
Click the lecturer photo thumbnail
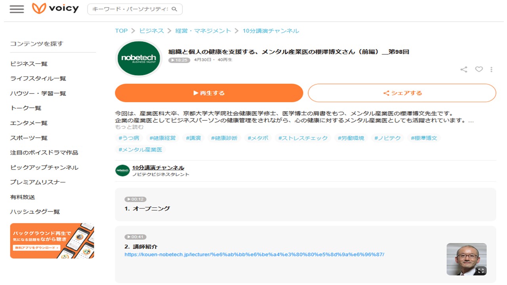pos(467,259)
